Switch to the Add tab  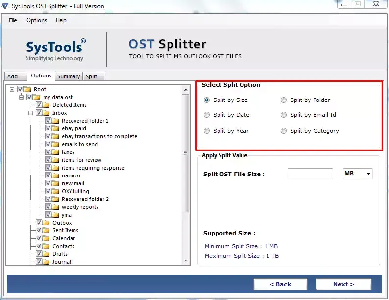tap(15, 76)
